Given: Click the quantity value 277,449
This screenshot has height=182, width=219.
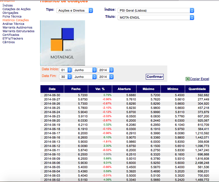Looking at the screenshot, I should [x=203, y=99].
